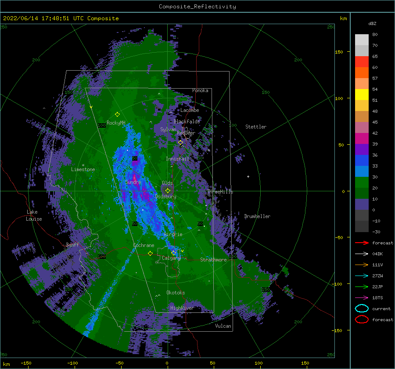Click the Olds label on the map
This screenshot has width=395, height=369.
click(x=167, y=183)
